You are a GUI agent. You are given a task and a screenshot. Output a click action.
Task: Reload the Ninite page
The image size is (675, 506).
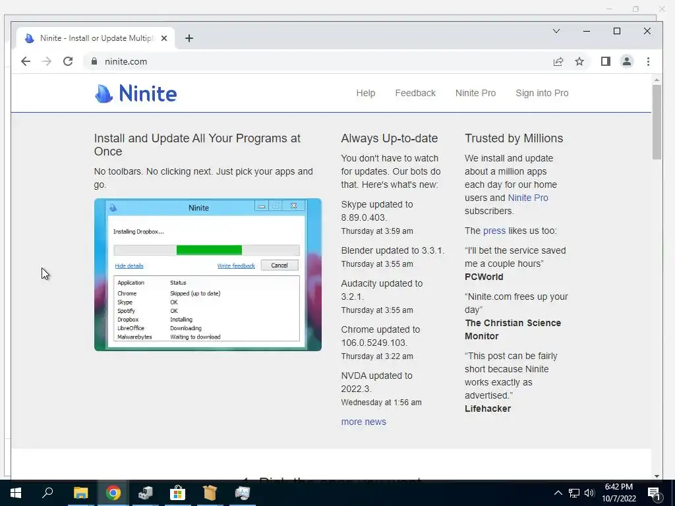click(68, 61)
